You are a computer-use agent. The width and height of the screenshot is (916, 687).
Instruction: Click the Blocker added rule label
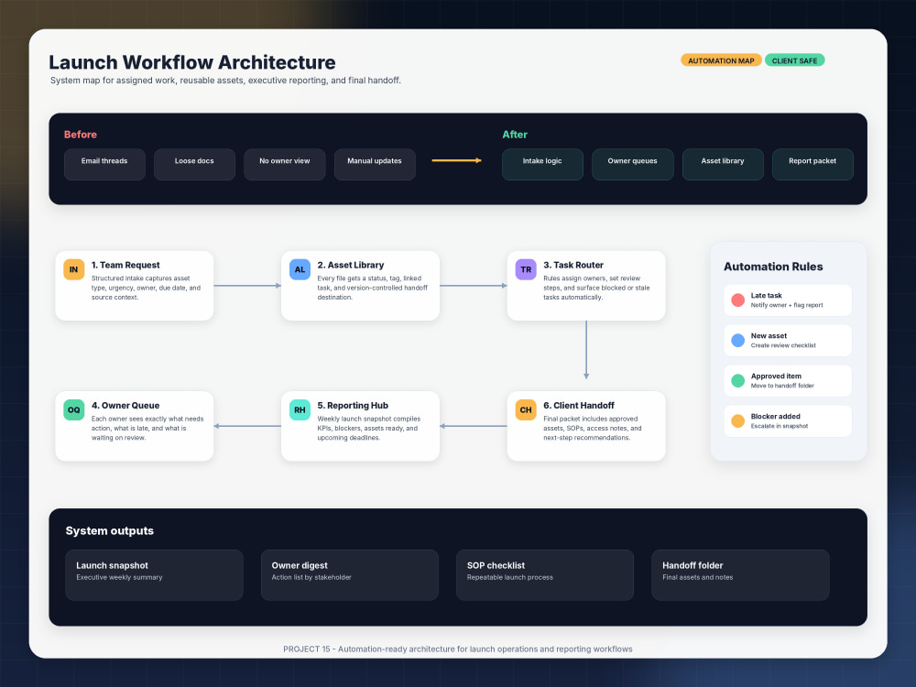tap(775, 417)
